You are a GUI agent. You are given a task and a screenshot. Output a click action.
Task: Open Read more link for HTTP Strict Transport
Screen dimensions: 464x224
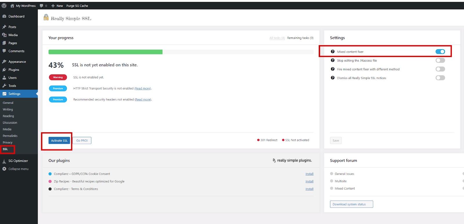[142, 89]
